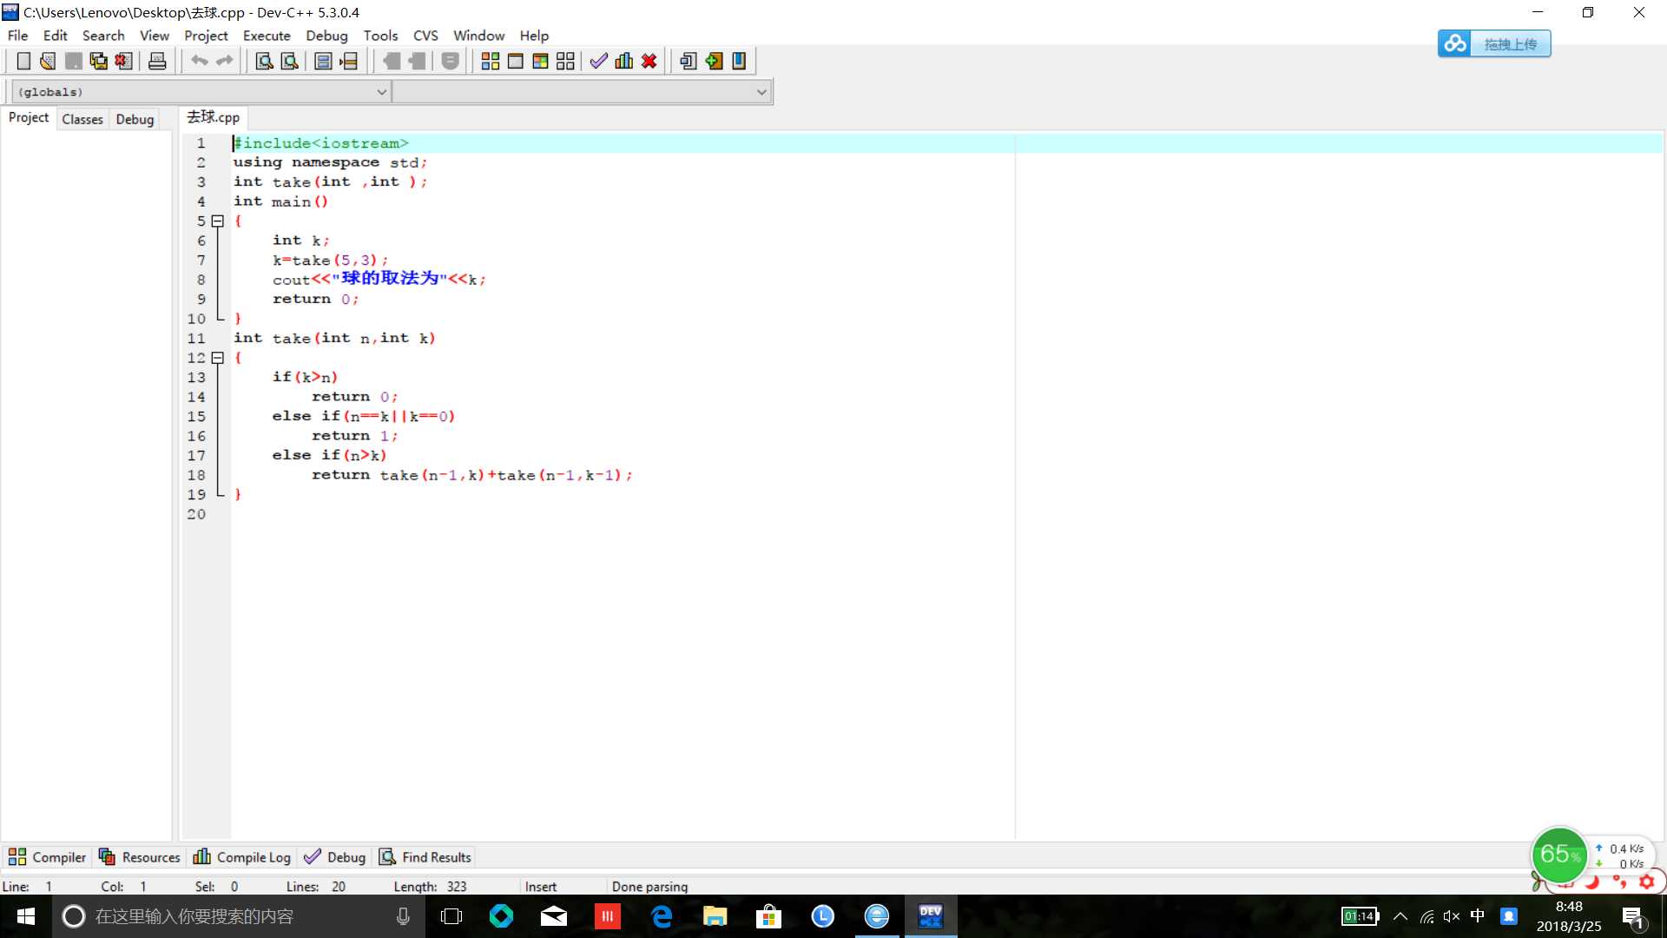Open Find dialog from toolbar
This screenshot has height=938, width=1667.
(x=264, y=61)
